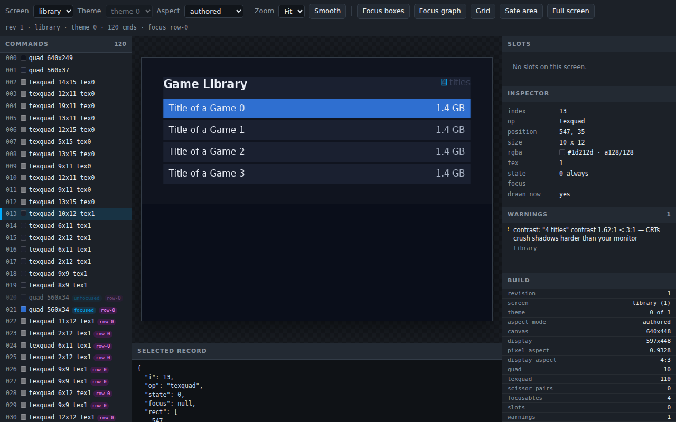
Task: Click Title of a Game 2 row
Action: [x=317, y=151]
